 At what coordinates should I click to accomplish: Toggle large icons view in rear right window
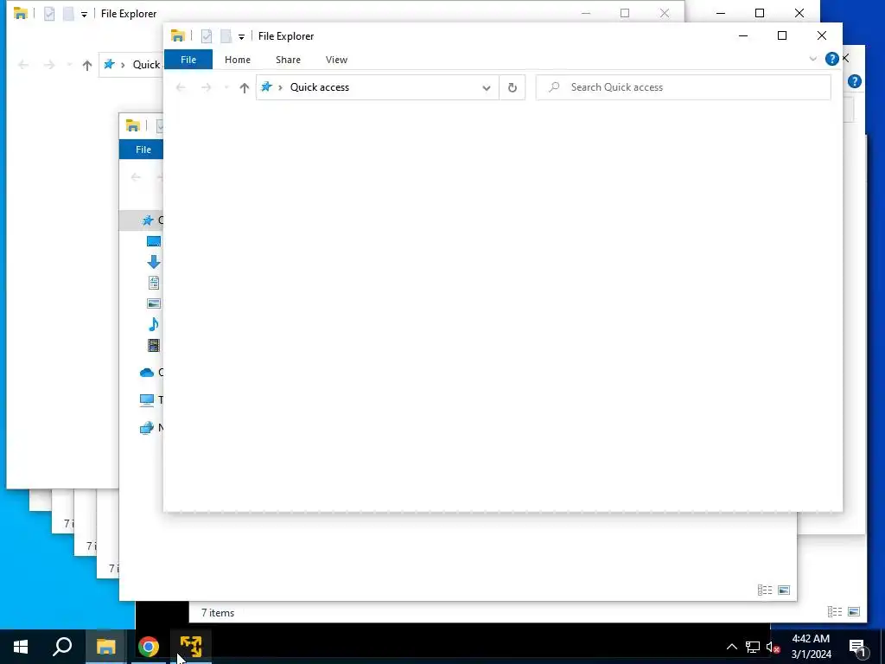coord(854,611)
